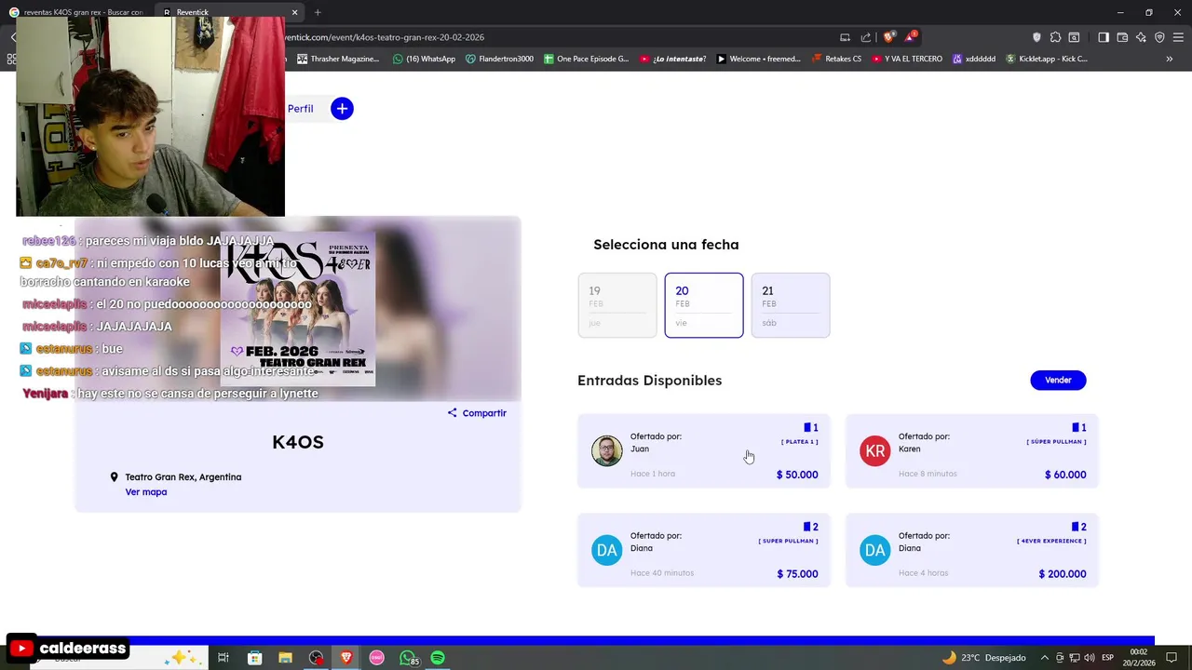1192x670 pixels.
Task: Click the share-page icon in address bar
Action: (x=866, y=37)
